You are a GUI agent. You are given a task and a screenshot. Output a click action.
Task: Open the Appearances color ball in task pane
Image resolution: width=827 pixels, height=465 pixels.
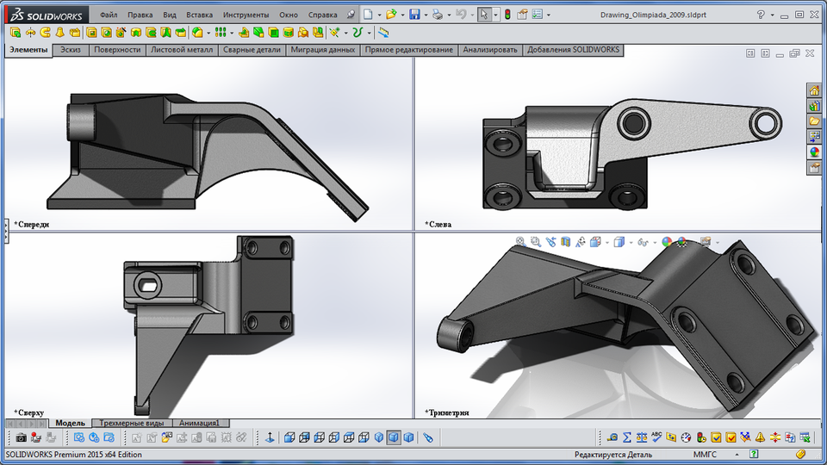click(813, 152)
